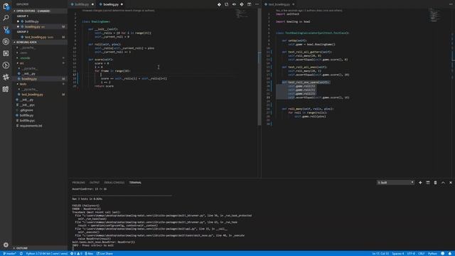Open test_bowling.py under tests folder in explorer

click(40, 95)
